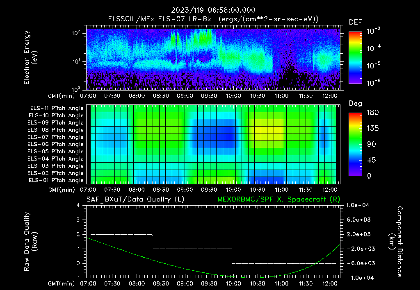Screen dimensions: 420x290
Task: Select the ELS-08 Pitch Angle row label
Action: [56, 130]
